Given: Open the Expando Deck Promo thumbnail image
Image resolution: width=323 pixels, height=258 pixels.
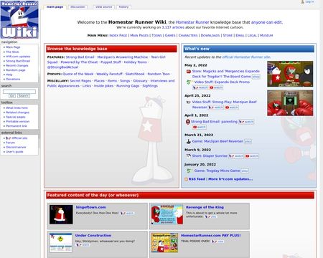Looking at the screenshot, I should [290, 74].
